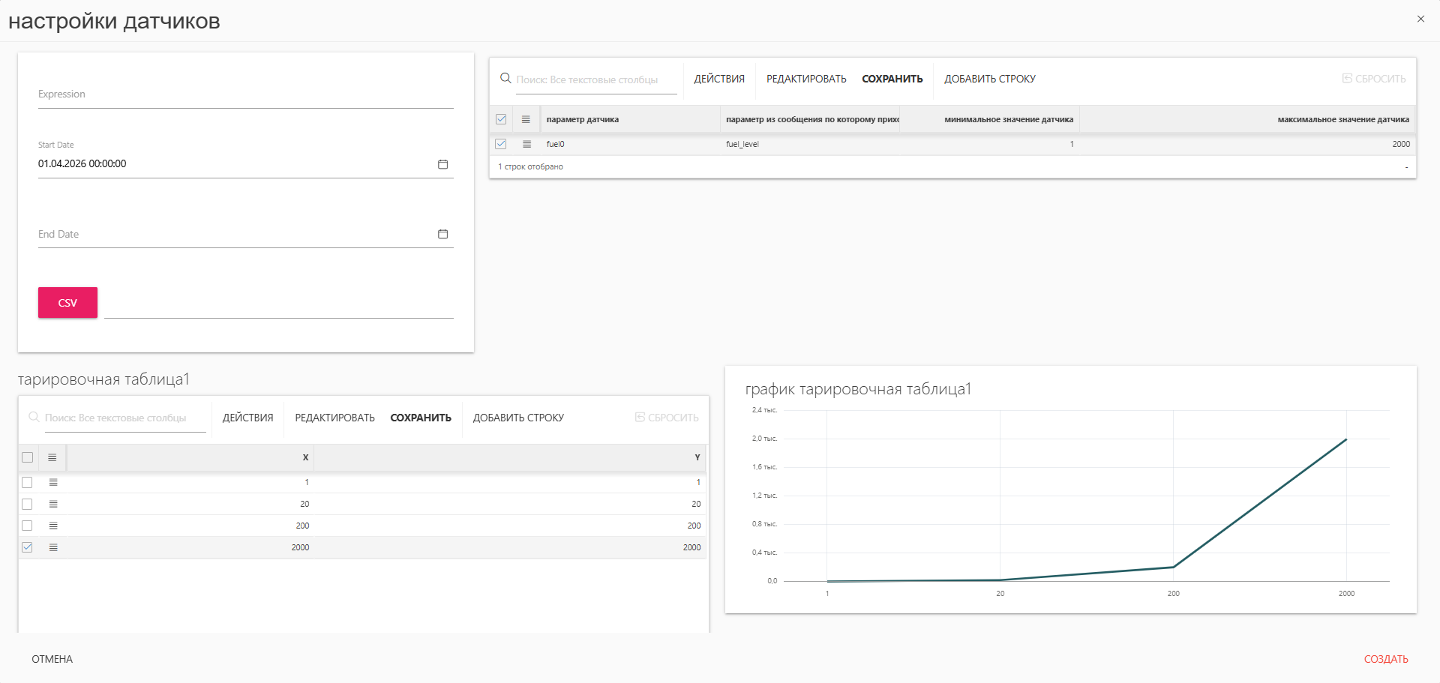
Task: Toggle select-all checkbox in calibration table
Action: click(28, 457)
